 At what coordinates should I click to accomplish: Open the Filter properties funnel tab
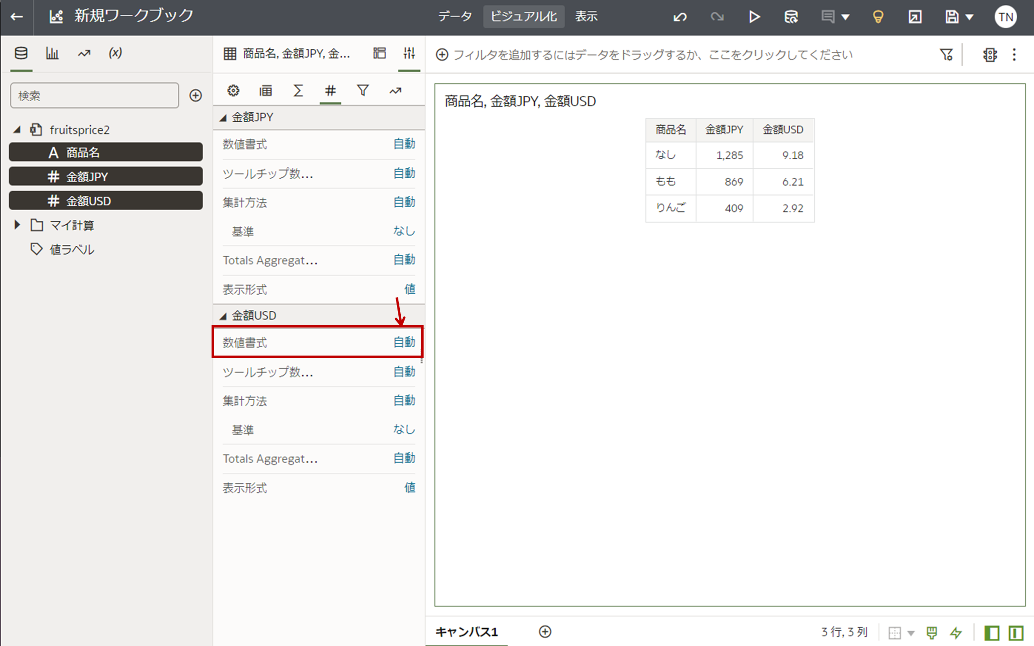(363, 90)
